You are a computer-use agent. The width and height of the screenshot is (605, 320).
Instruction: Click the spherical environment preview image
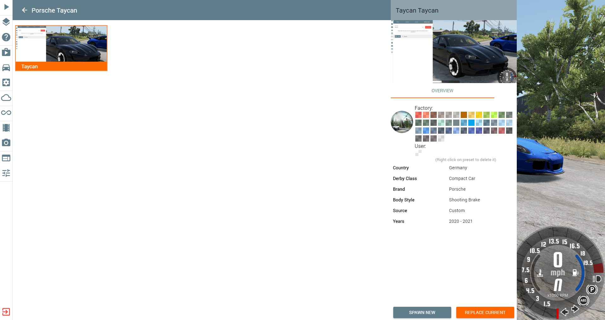pyautogui.click(x=402, y=122)
